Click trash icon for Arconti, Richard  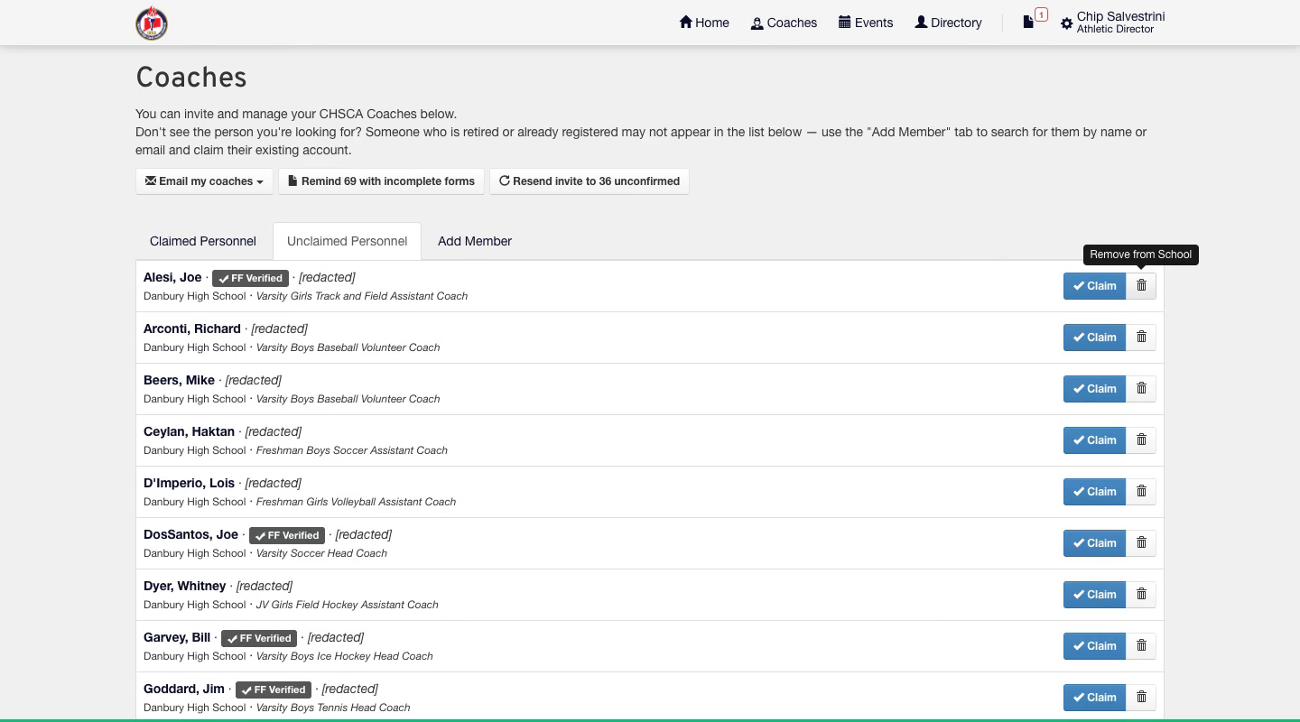point(1141,338)
